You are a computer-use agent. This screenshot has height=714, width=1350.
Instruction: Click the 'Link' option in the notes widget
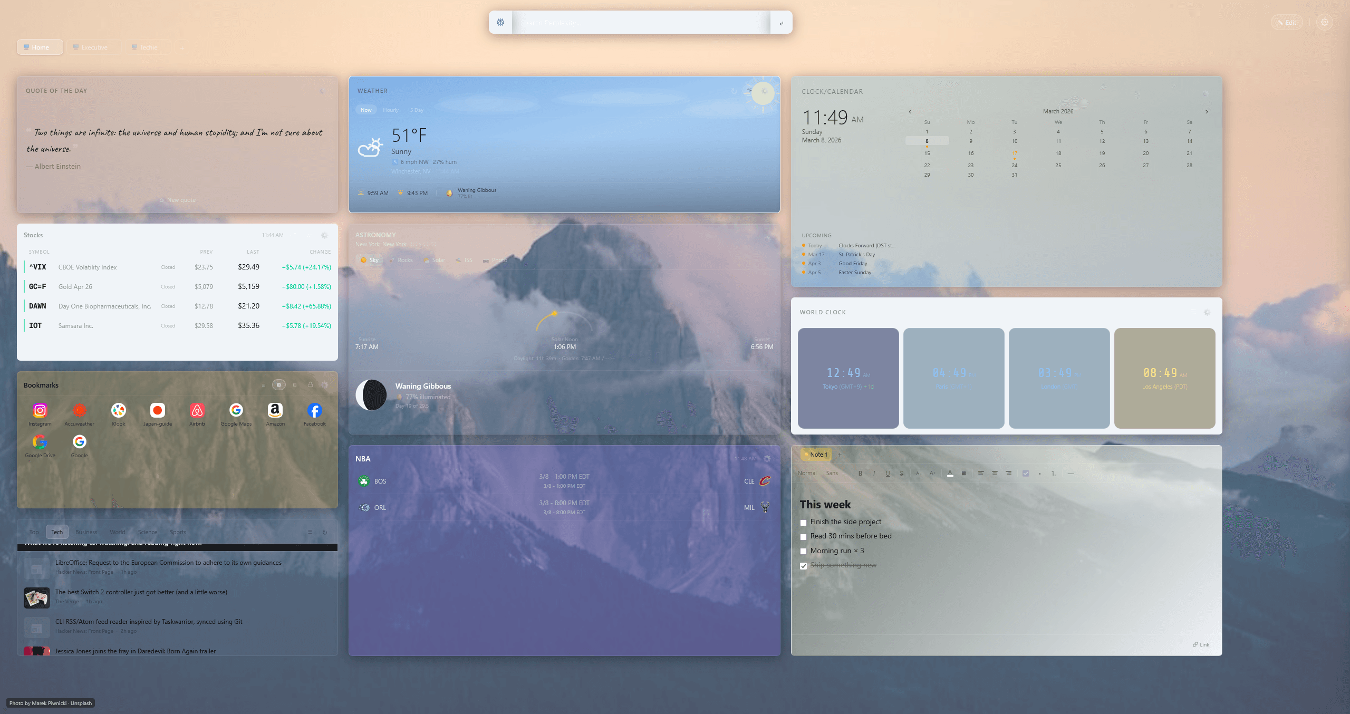(x=1202, y=644)
